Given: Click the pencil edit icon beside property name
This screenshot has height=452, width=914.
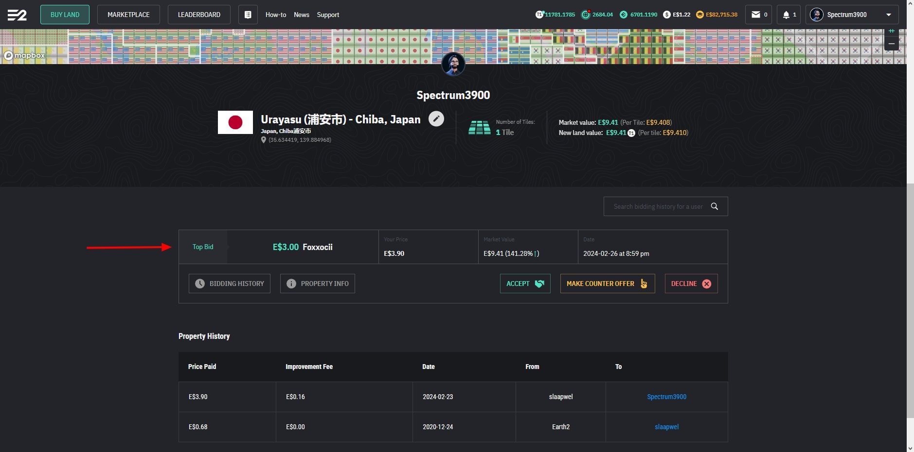Looking at the screenshot, I should tap(436, 118).
